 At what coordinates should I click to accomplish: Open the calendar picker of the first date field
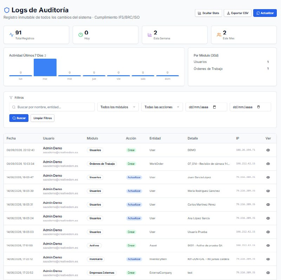(x=214, y=107)
